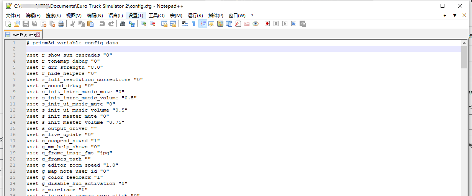Toggle word wrap in the toolbar

pos(185,24)
